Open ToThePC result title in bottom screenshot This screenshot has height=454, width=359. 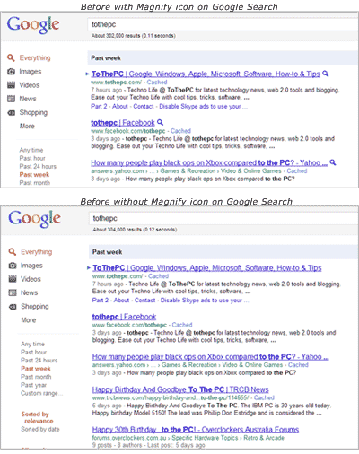pos(207,268)
